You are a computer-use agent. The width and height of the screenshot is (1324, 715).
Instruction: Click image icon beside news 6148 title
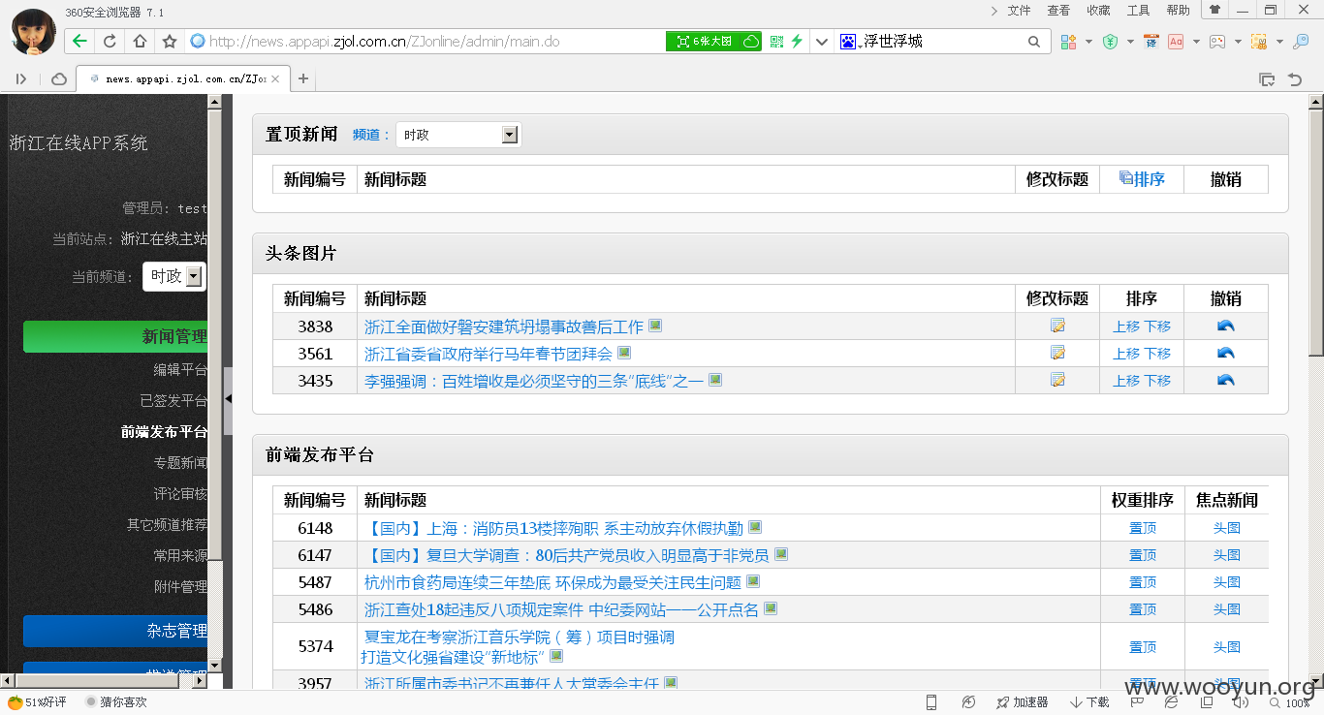coord(755,527)
